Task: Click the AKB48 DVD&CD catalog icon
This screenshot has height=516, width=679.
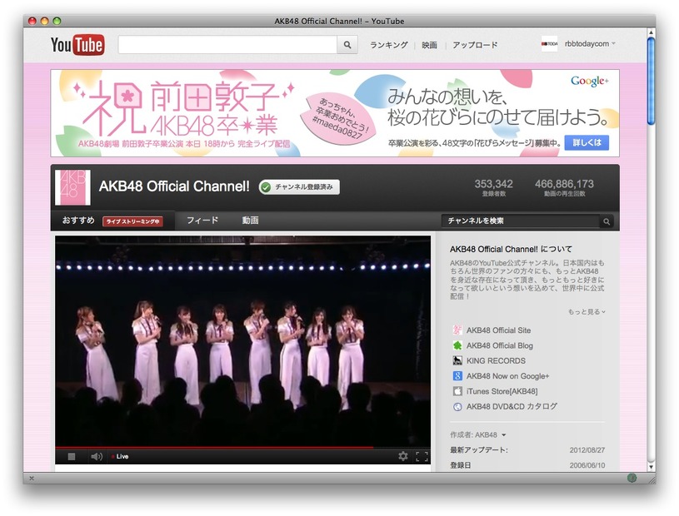Action: click(457, 407)
